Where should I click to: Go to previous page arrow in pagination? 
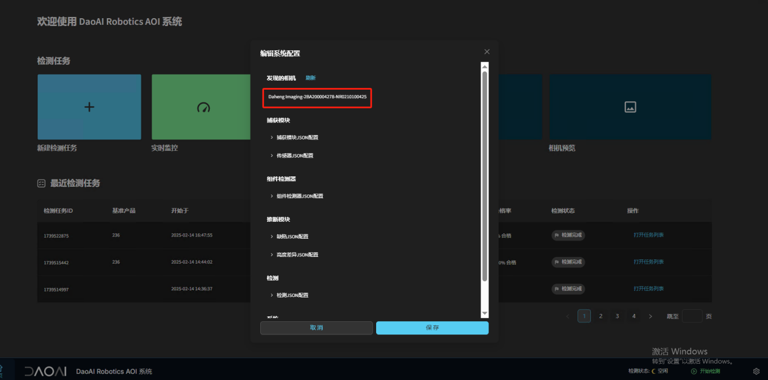(x=568, y=316)
